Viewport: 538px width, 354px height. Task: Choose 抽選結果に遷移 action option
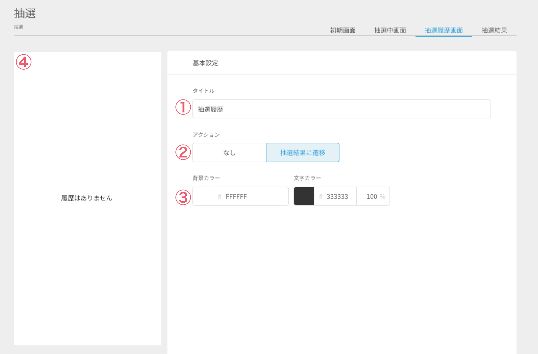(303, 153)
